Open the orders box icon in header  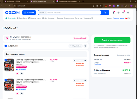tap(118, 13)
